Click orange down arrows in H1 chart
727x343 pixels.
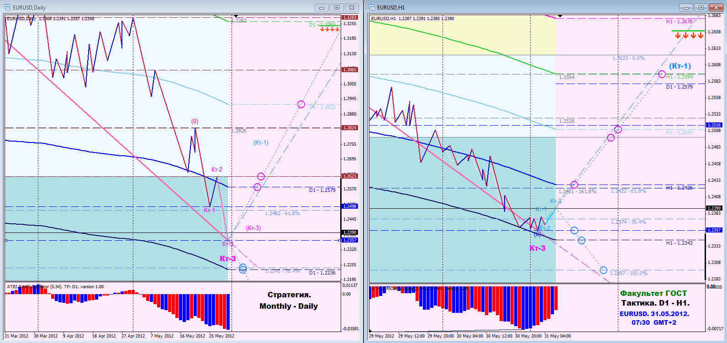click(x=689, y=35)
